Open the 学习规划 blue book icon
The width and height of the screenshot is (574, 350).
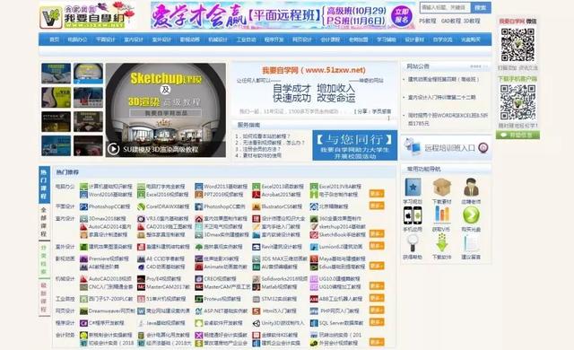tap(413, 187)
